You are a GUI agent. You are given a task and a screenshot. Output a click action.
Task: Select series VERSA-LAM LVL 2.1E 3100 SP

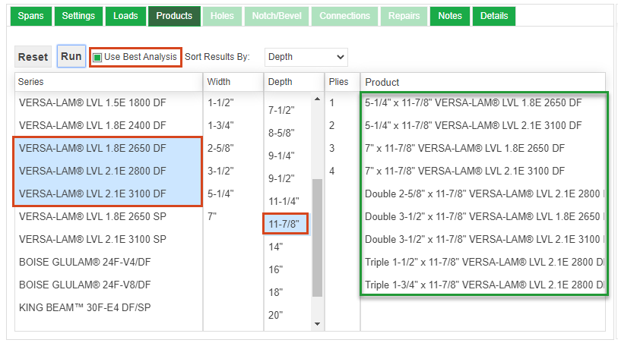click(x=109, y=240)
